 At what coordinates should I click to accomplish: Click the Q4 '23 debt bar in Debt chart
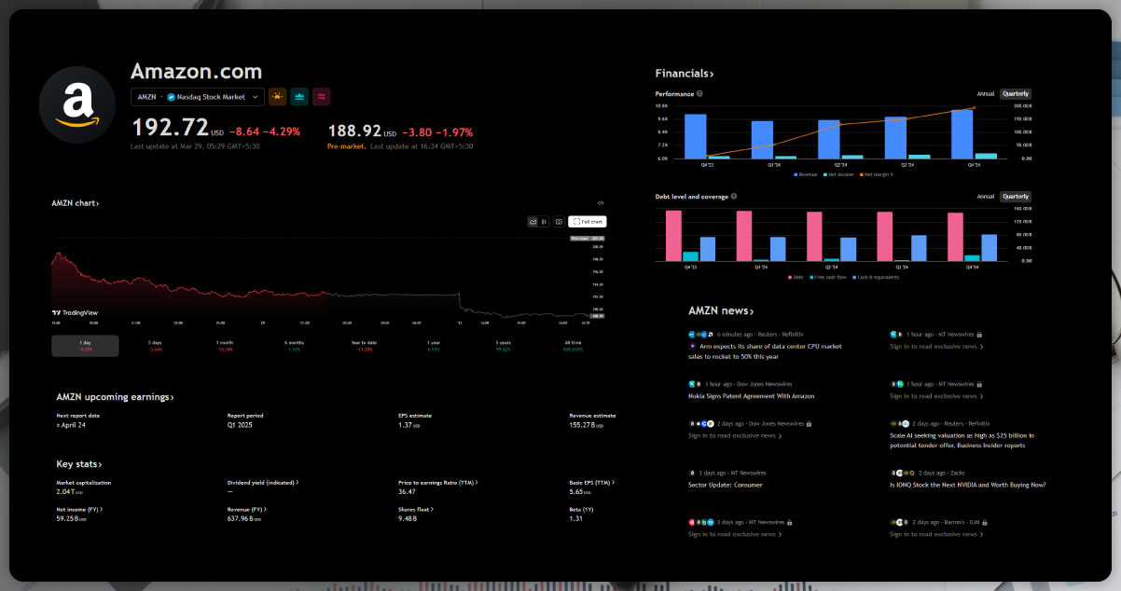pos(673,235)
